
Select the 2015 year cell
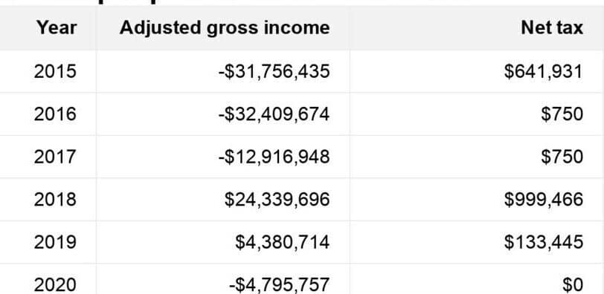tap(55, 71)
